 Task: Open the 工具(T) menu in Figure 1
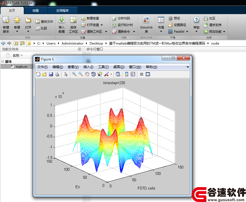(x=103, y=67)
